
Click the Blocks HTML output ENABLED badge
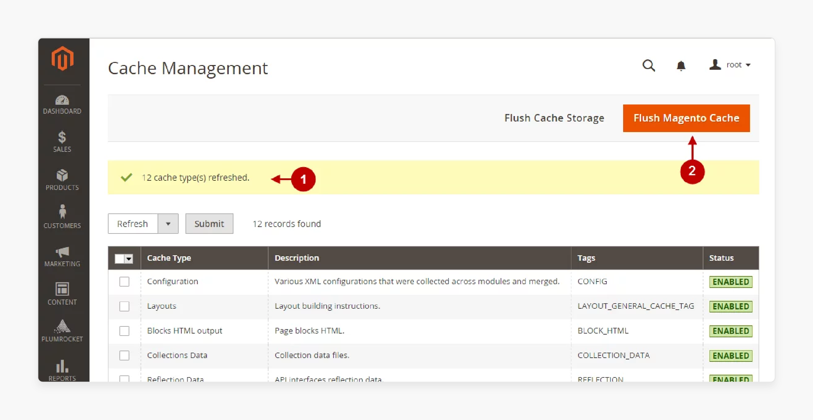pos(731,331)
